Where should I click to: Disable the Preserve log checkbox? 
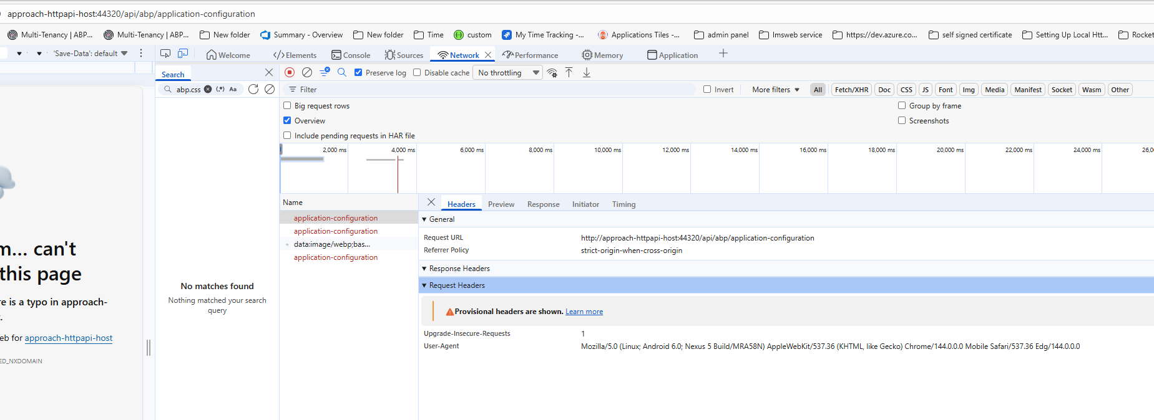[358, 72]
